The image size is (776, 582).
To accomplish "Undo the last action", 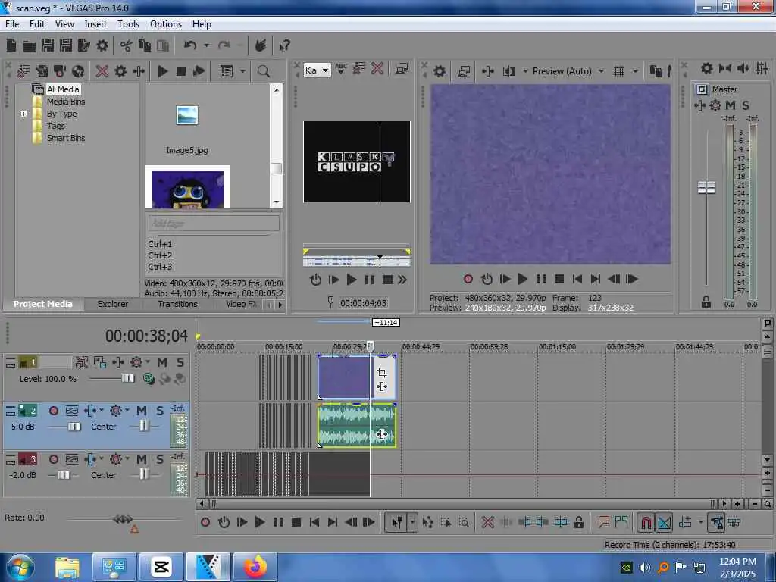I will [190, 46].
